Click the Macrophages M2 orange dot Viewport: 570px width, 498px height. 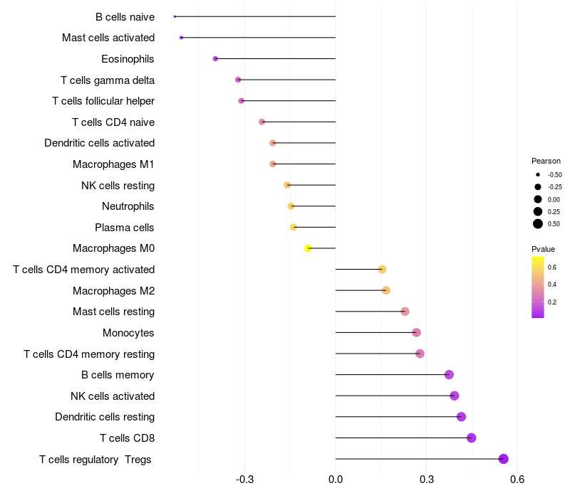point(386,290)
